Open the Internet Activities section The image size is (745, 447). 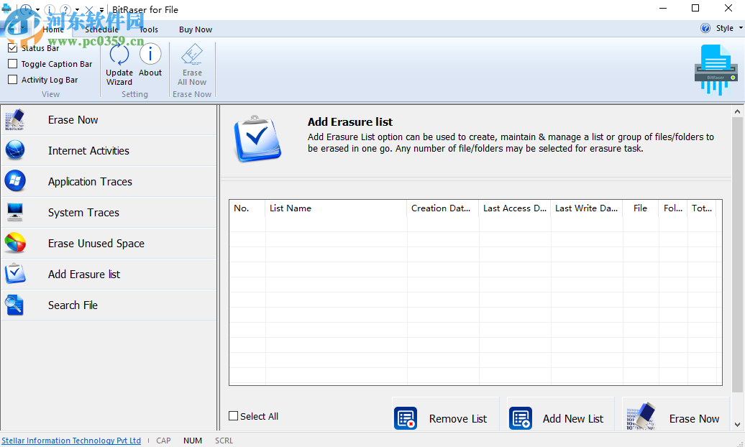[x=88, y=150]
